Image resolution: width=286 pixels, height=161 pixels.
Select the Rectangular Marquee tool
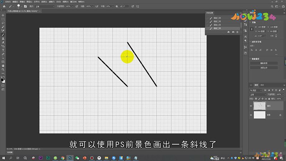[x=3, y=19]
